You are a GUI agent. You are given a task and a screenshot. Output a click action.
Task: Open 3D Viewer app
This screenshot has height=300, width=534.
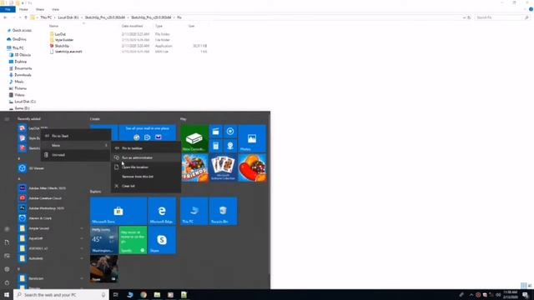pos(51,168)
